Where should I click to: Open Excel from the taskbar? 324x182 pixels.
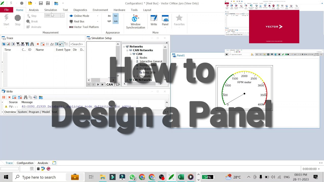[x=181, y=177]
